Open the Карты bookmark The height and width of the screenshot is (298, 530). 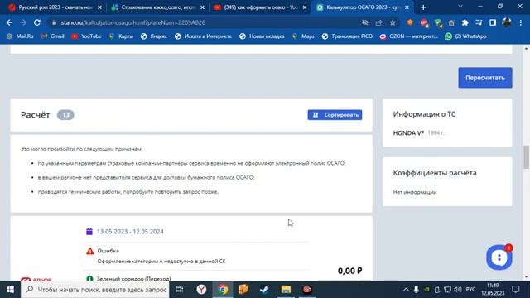click(x=121, y=36)
